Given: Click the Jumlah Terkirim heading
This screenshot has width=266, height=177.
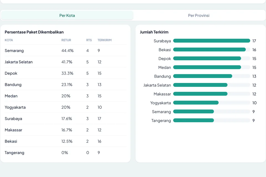Looking at the screenshot, I should pyautogui.click(x=154, y=32).
